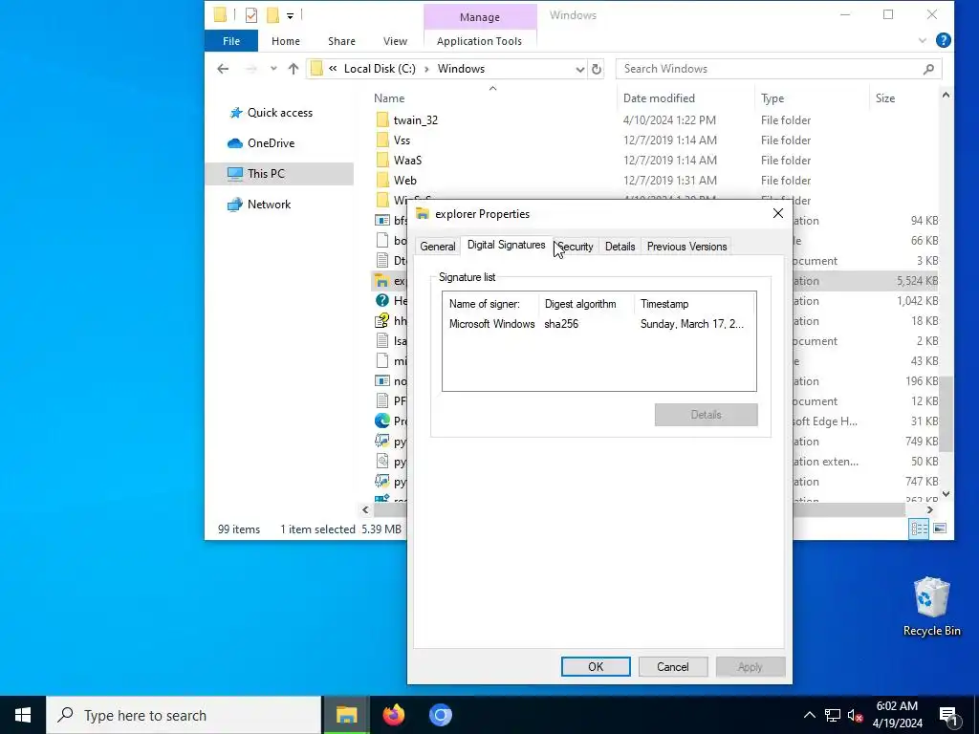The width and height of the screenshot is (979, 734).
Task: Click File Explorer taskbar icon
Action: point(346,715)
